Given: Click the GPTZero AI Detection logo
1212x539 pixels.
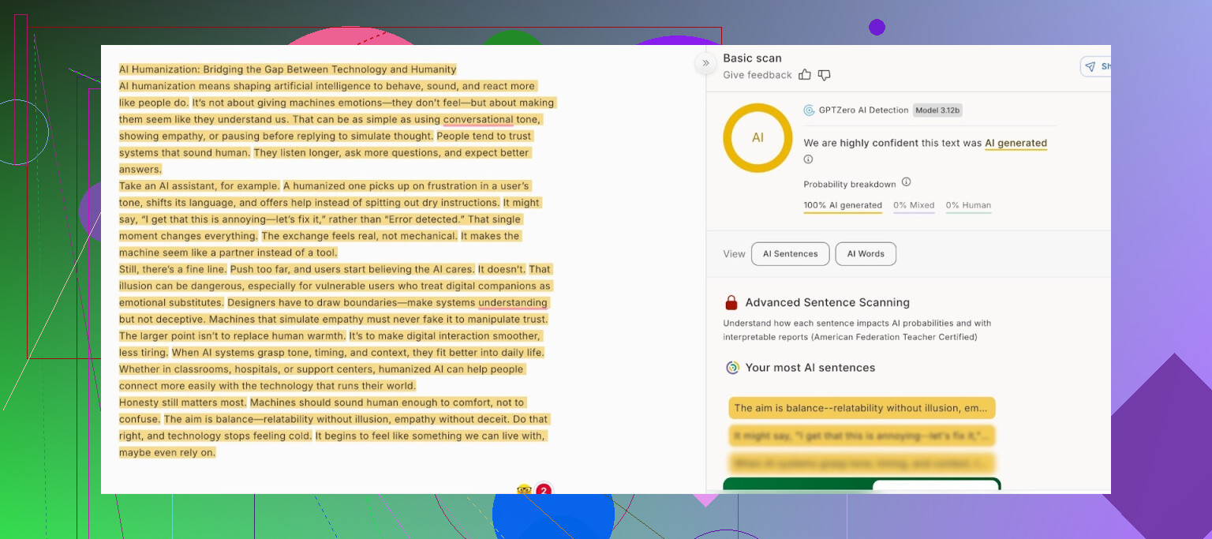Looking at the screenshot, I should 809,110.
